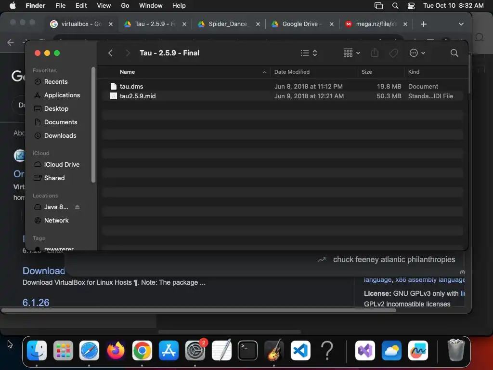Select the Java 8 volume in the sidebar
Screen dimensions: 493x370
tap(56, 207)
